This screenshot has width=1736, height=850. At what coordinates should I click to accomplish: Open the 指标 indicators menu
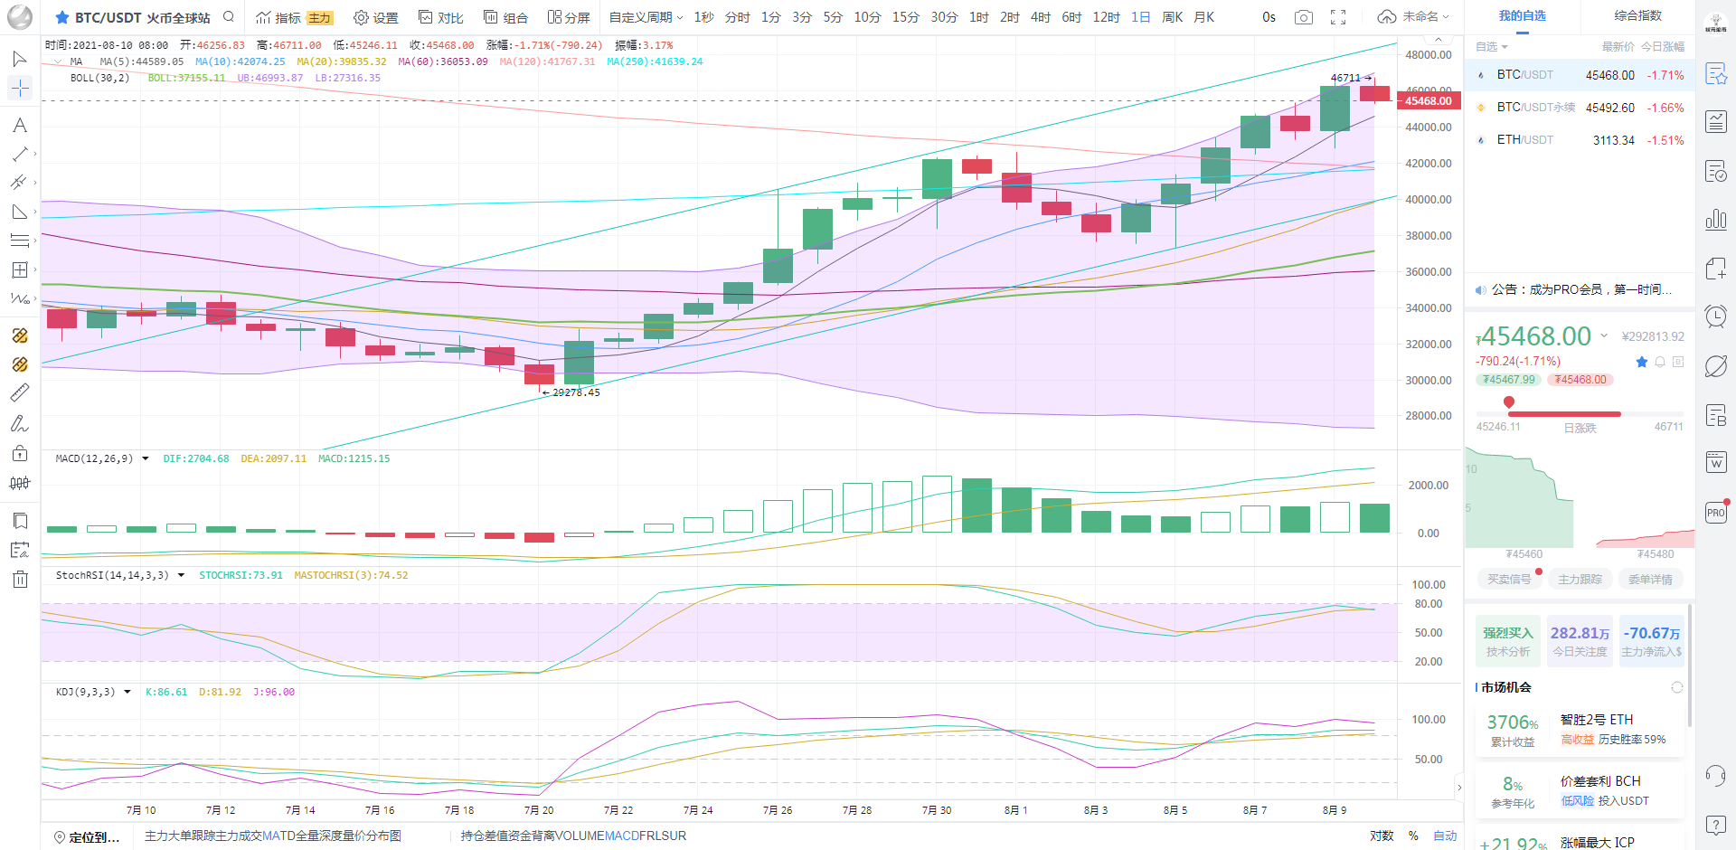278,17
